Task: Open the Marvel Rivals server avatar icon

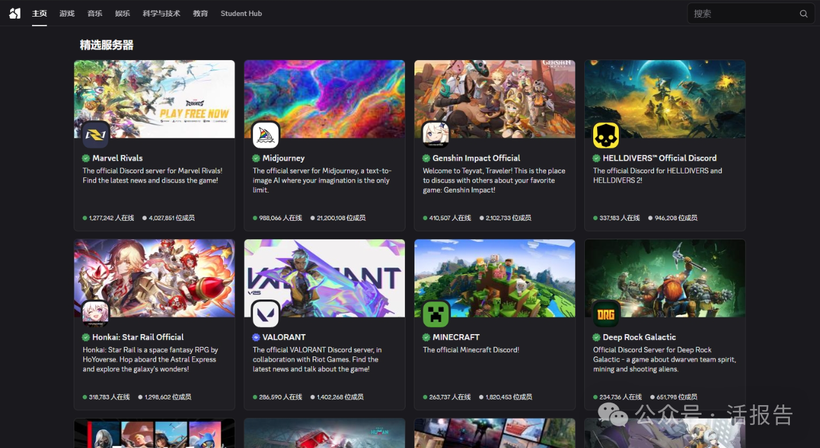Action: pyautogui.click(x=96, y=135)
